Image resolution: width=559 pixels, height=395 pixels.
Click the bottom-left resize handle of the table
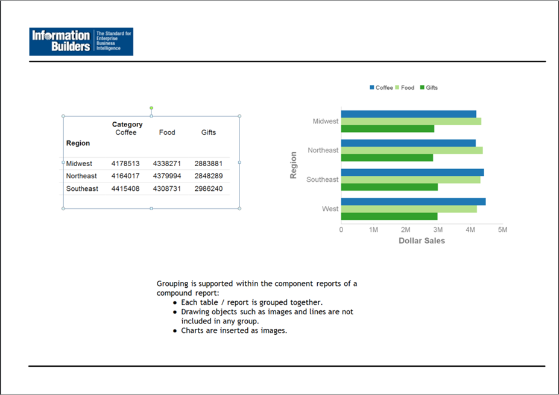[x=63, y=208]
